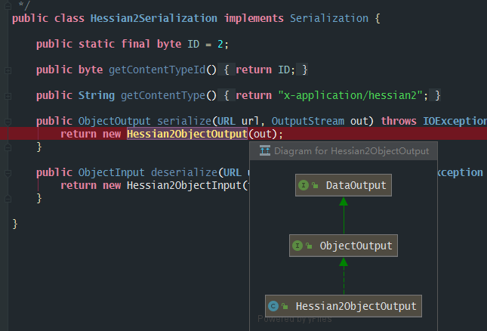
Task: Select the DataOutput node in diagram
Action: 344,185
